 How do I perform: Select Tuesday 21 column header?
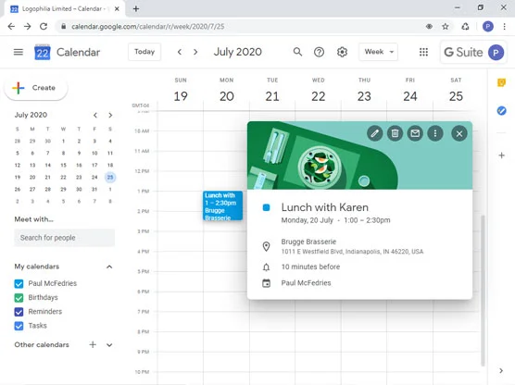tap(272, 91)
